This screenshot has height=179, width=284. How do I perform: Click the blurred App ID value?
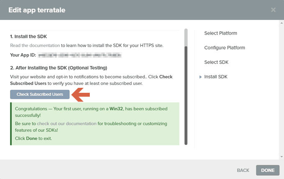[x=80, y=55]
